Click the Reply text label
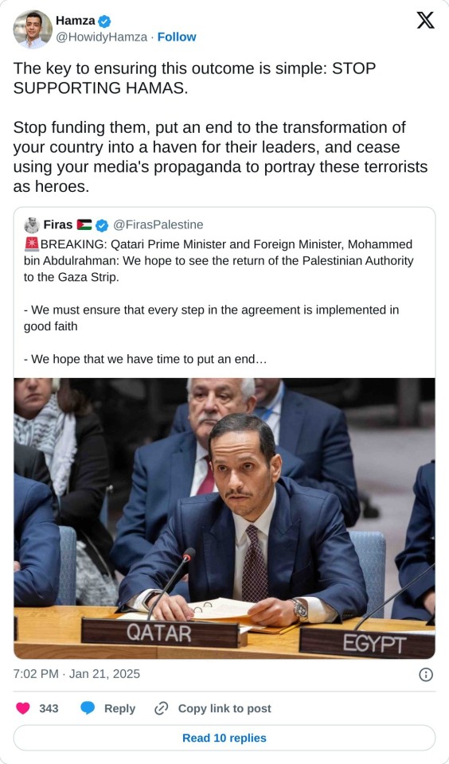The height and width of the screenshot is (764, 449). tap(119, 708)
